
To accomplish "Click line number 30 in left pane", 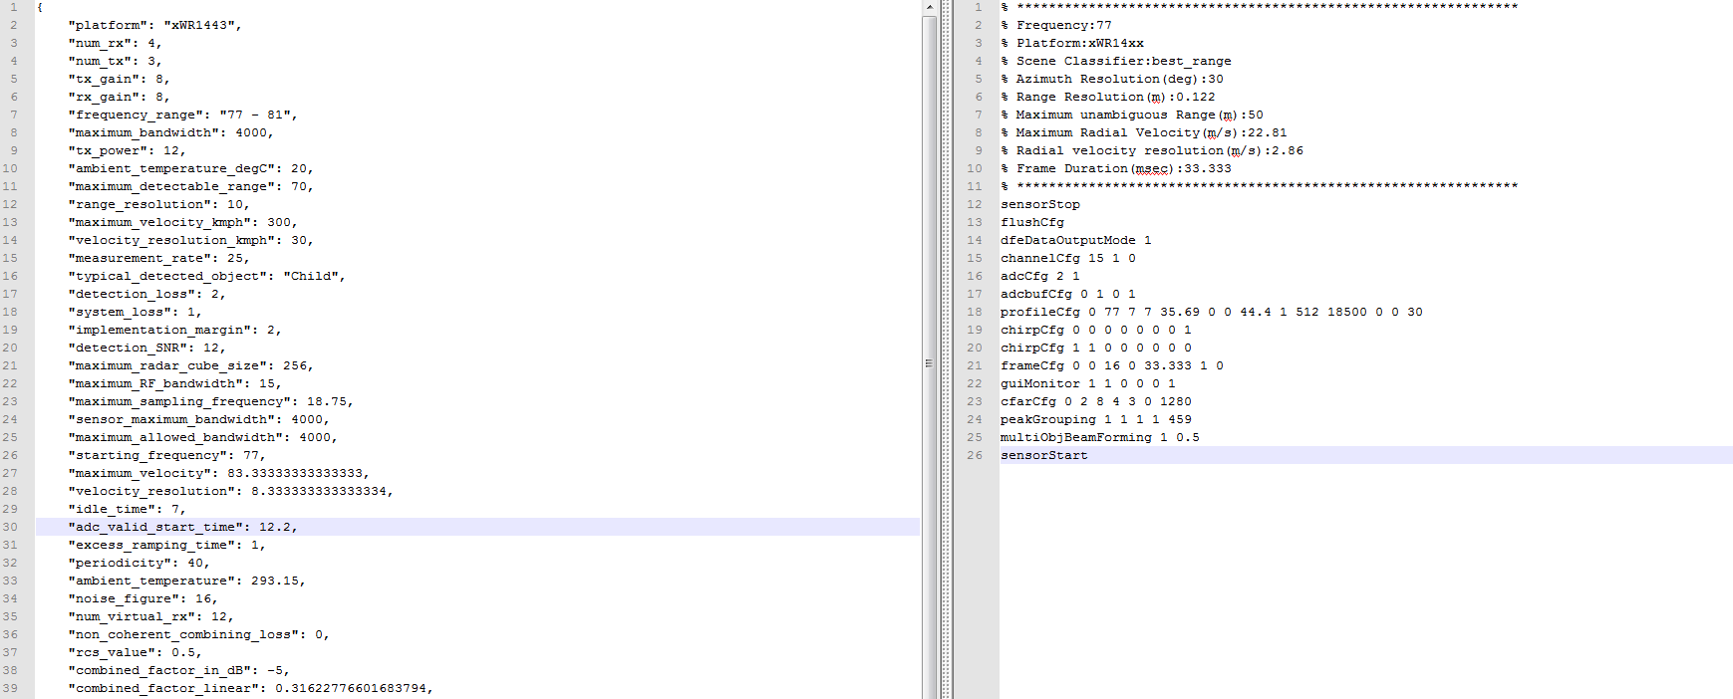I will pyautogui.click(x=10, y=527).
